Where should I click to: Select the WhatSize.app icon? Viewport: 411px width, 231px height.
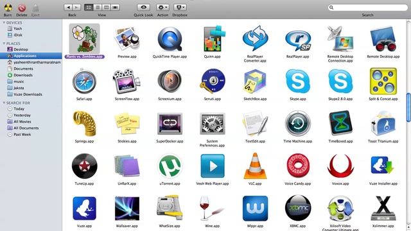point(170,209)
